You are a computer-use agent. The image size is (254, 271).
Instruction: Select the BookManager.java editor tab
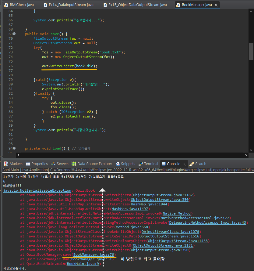pos(197,5)
